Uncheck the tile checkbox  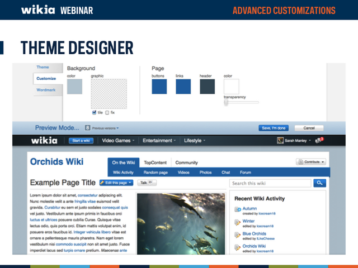[94, 112]
